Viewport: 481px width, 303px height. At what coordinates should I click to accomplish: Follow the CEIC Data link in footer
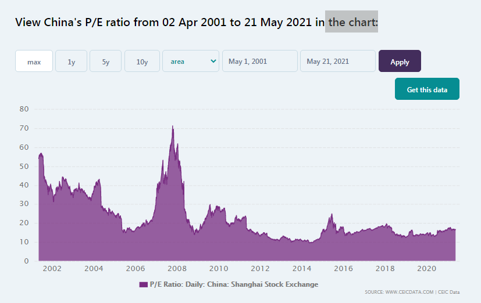pos(448,292)
